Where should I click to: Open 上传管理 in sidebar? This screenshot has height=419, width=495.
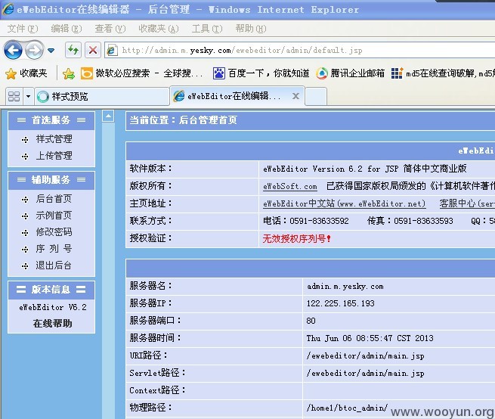(x=54, y=156)
